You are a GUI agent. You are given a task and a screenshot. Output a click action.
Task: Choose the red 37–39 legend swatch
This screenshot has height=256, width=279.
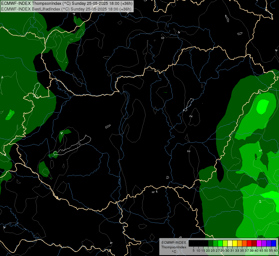point(249,243)
